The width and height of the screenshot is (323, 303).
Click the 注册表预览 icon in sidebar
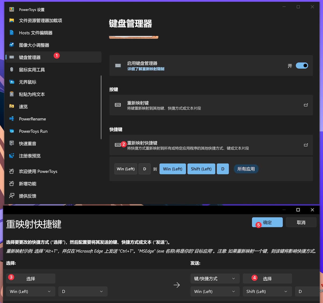[12, 156]
